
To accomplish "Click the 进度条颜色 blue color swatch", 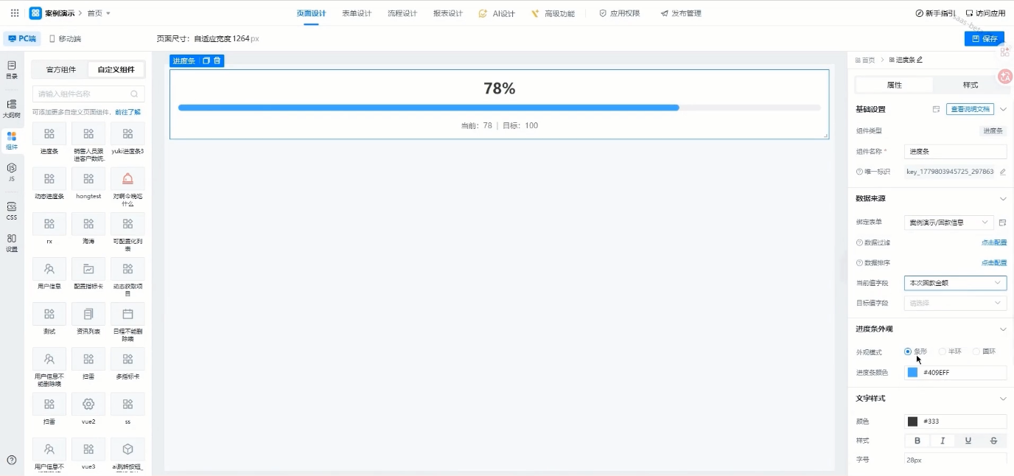I will (x=912, y=373).
